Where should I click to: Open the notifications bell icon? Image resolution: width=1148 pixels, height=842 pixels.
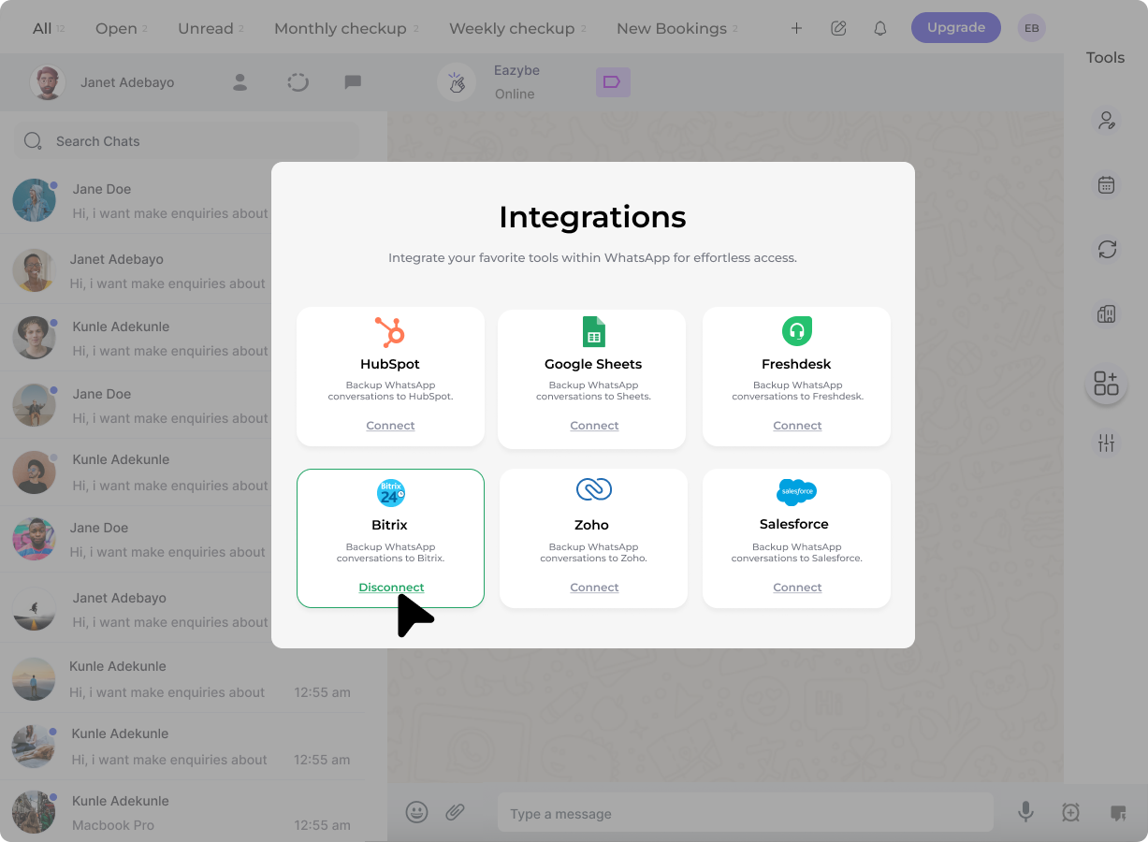(879, 28)
